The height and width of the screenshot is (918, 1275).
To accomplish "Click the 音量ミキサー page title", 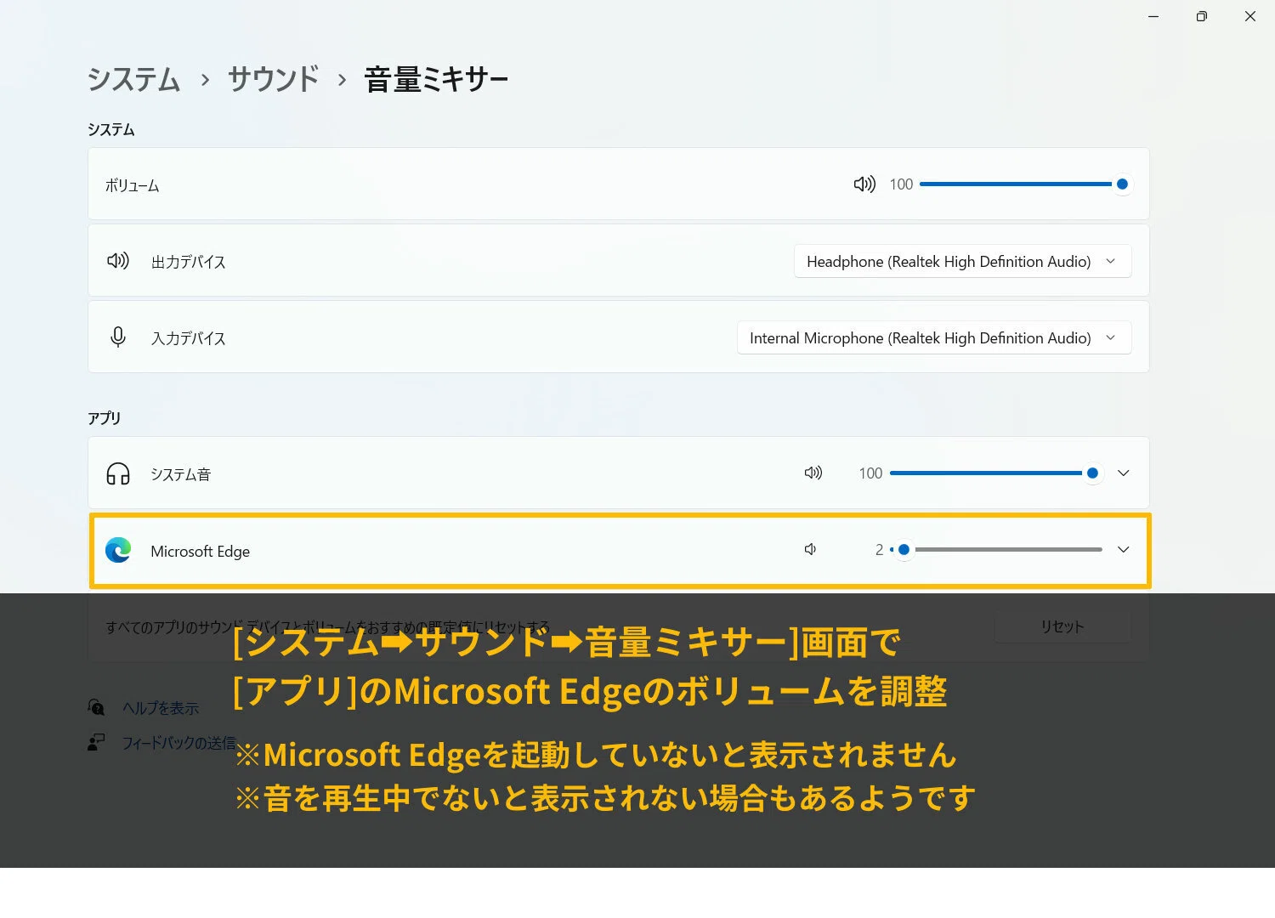I will [436, 79].
